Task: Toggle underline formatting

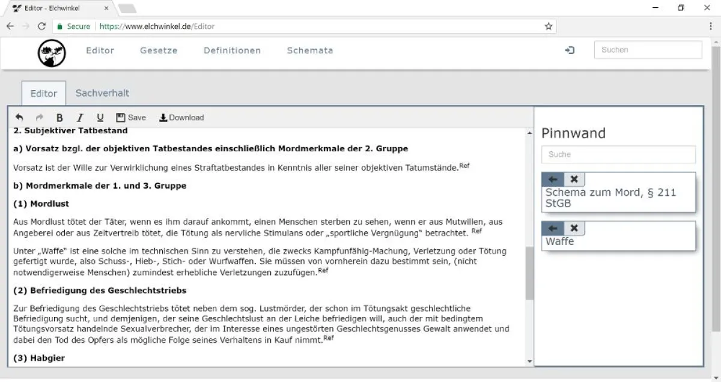Action: tap(100, 117)
